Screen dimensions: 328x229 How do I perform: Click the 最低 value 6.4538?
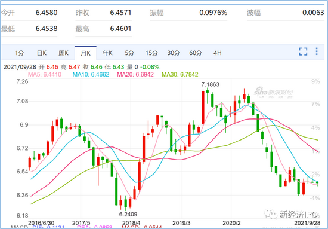47,29
